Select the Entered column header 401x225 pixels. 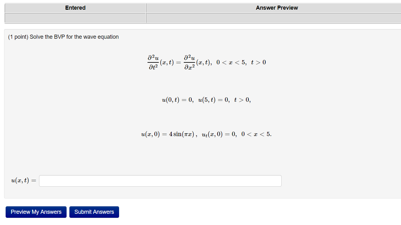coord(75,8)
